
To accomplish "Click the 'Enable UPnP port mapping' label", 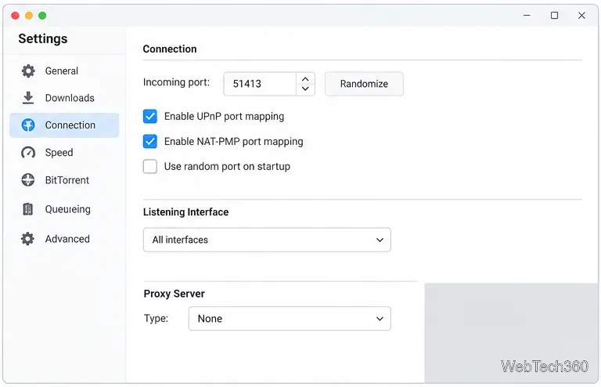I will pos(225,116).
